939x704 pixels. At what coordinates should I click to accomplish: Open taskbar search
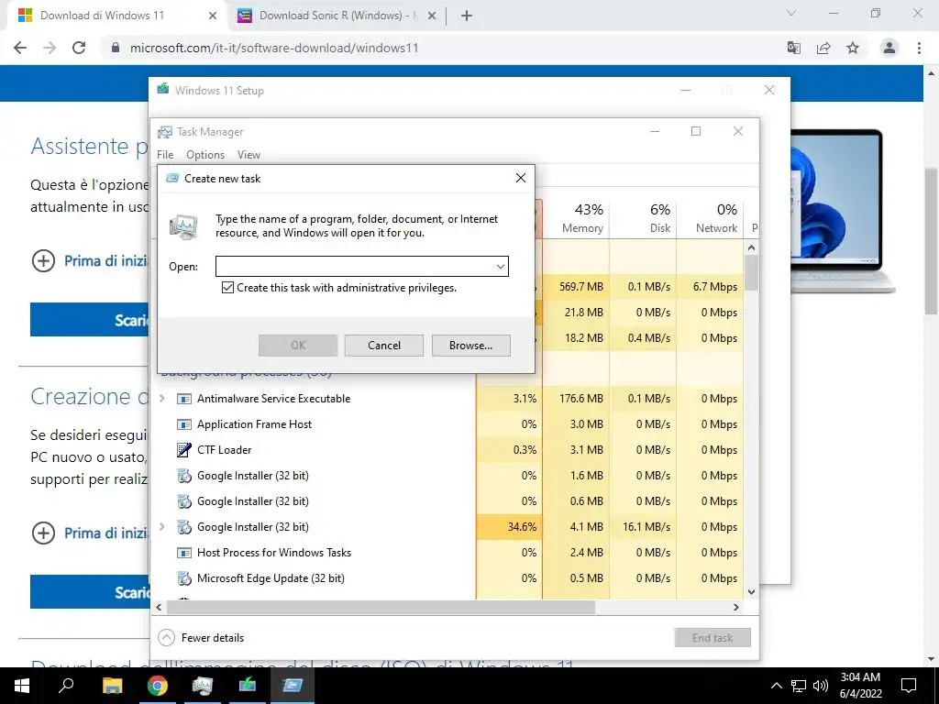(x=66, y=686)
